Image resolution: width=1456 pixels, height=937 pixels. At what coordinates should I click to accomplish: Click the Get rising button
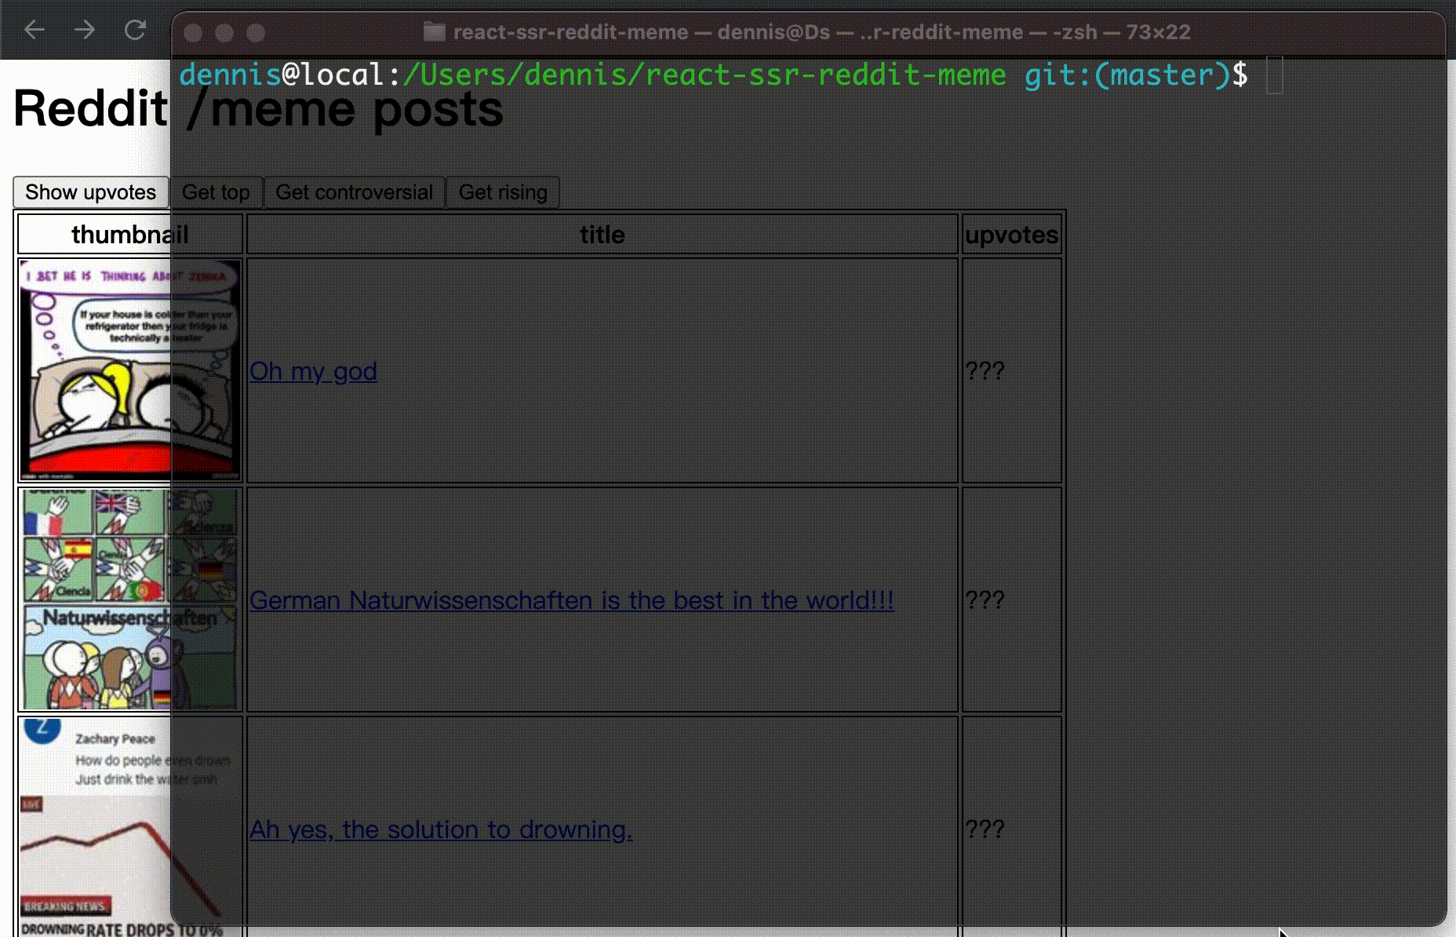(503, 192)
